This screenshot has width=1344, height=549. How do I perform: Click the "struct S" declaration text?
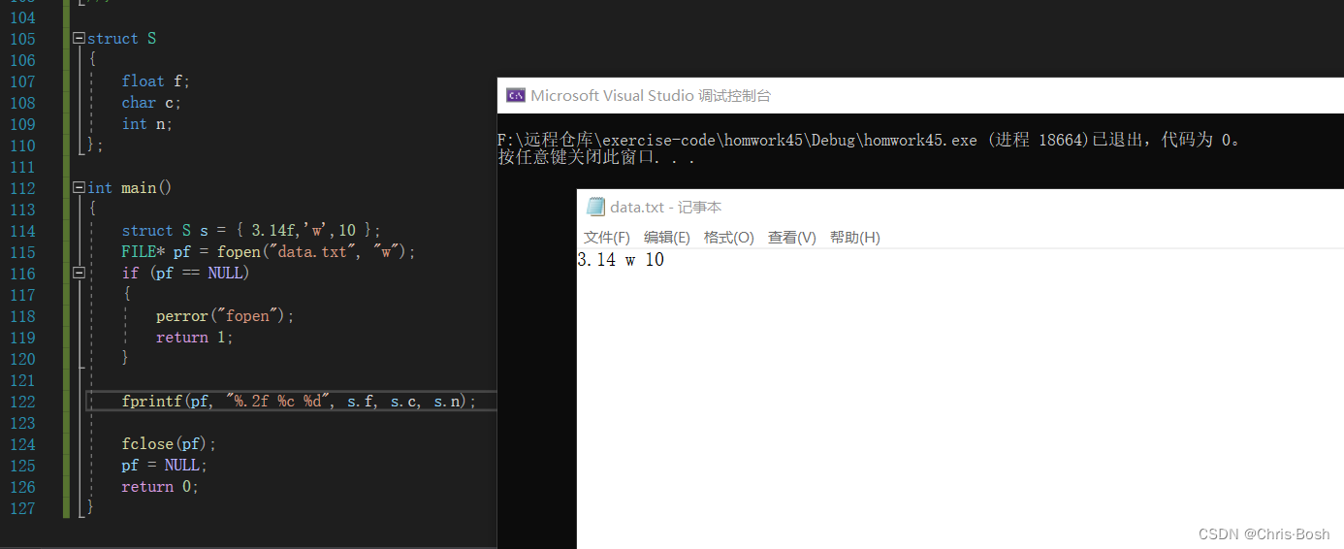[121, 39]
